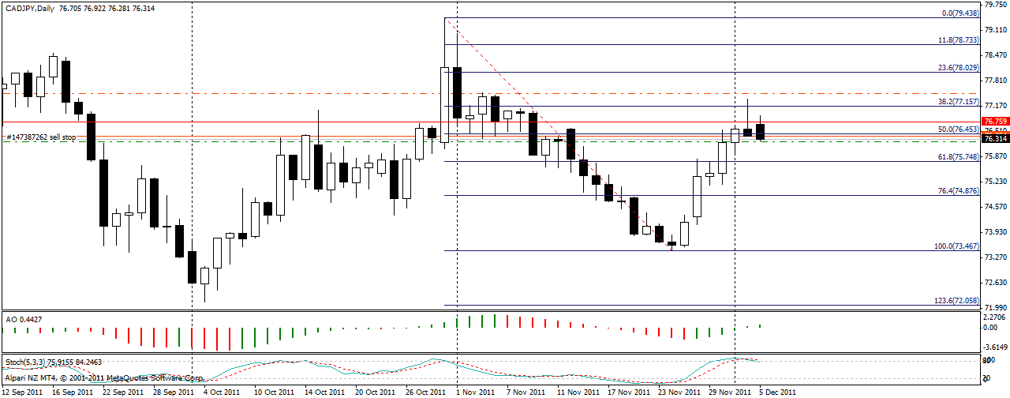Click the 79.750 price scale value
This screenshot has height=398, width=1010.
click(995, 6)
